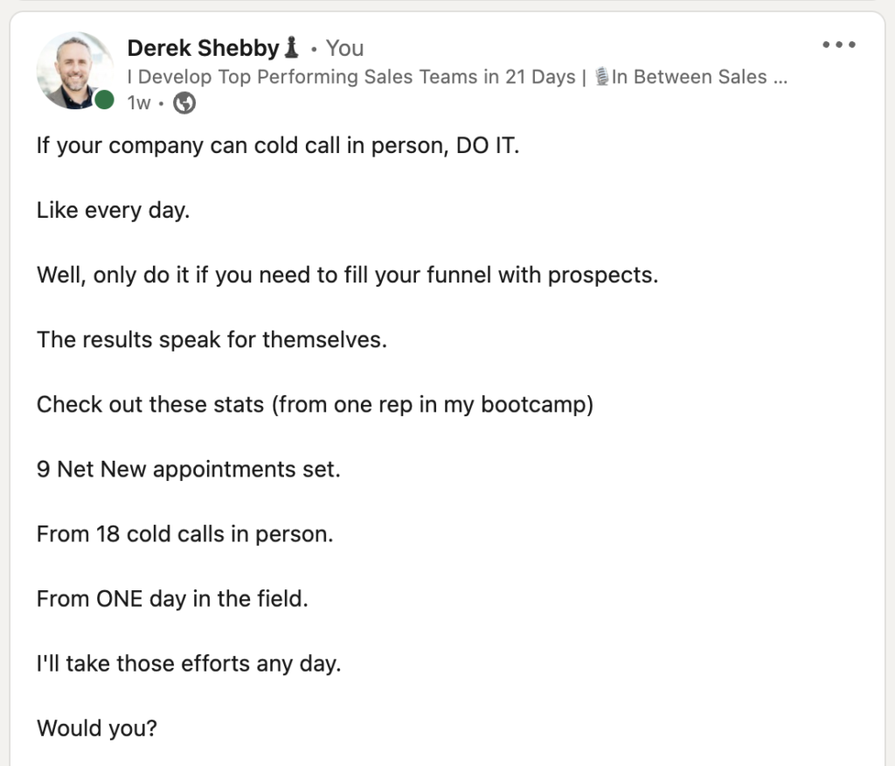Click "9 Net New appointments set."
Image resolution: width=895 pixels, height=766 pixels.
pos(189,470)
